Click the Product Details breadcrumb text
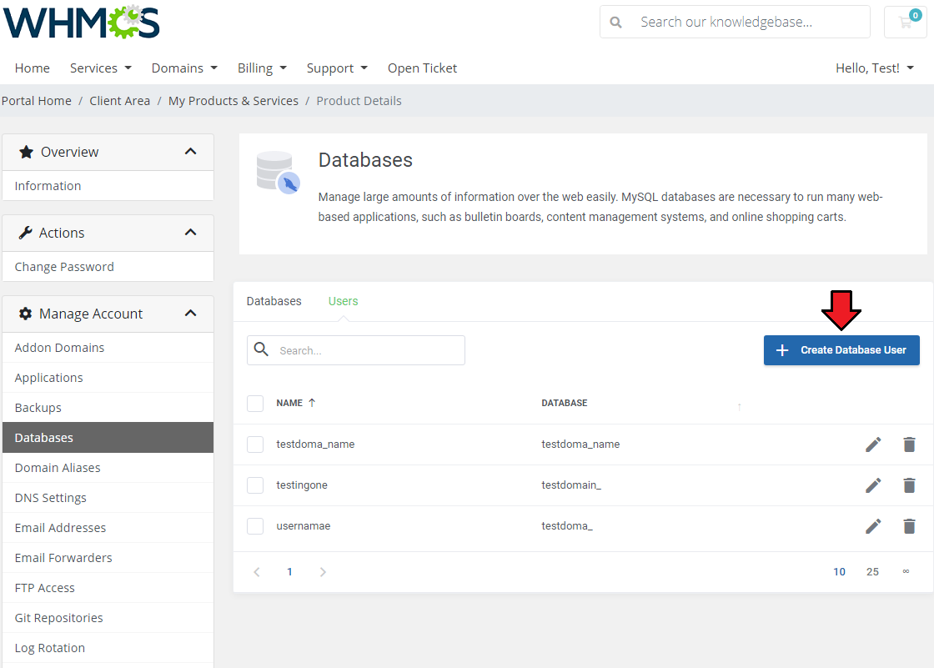The image size is (934, 668). tap(359, 101)
